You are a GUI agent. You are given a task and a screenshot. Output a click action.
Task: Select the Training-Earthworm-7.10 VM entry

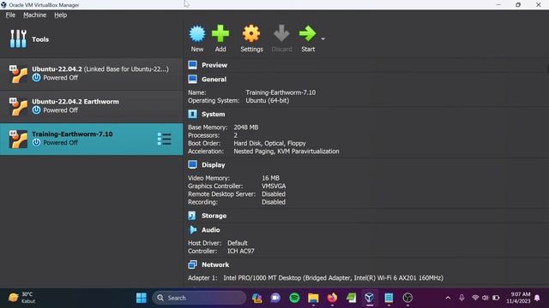coord(92,139)
